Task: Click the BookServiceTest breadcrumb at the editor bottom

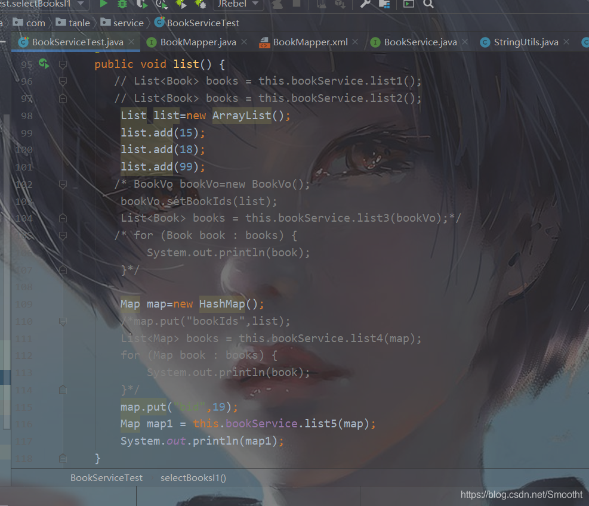Action: pos(107,477)
